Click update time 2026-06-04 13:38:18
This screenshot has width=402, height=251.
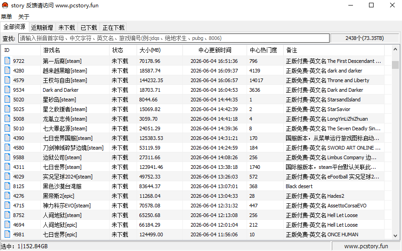[x=214, y=167]
